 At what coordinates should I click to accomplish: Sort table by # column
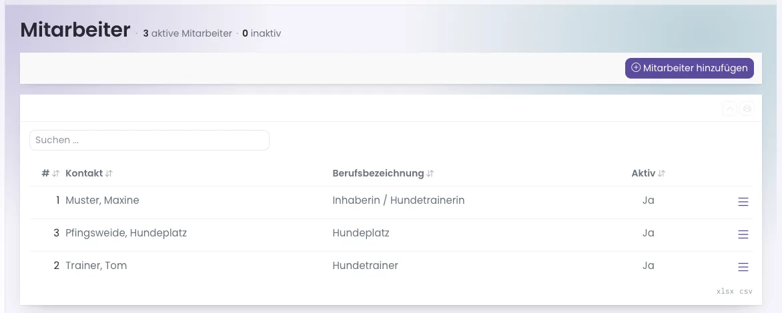[50, 173]
